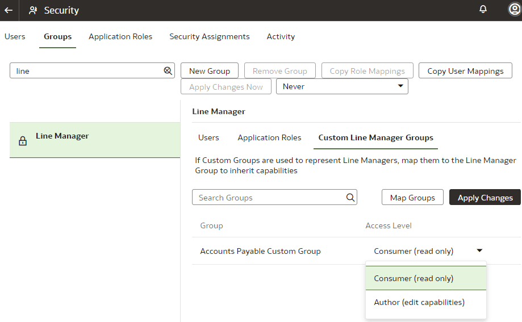
Task: Open the Security Assignments tab
Action: click(x=209, y=36)
